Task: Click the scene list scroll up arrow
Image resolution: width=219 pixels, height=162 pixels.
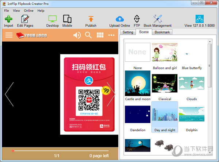Action: tap(210, 42)
